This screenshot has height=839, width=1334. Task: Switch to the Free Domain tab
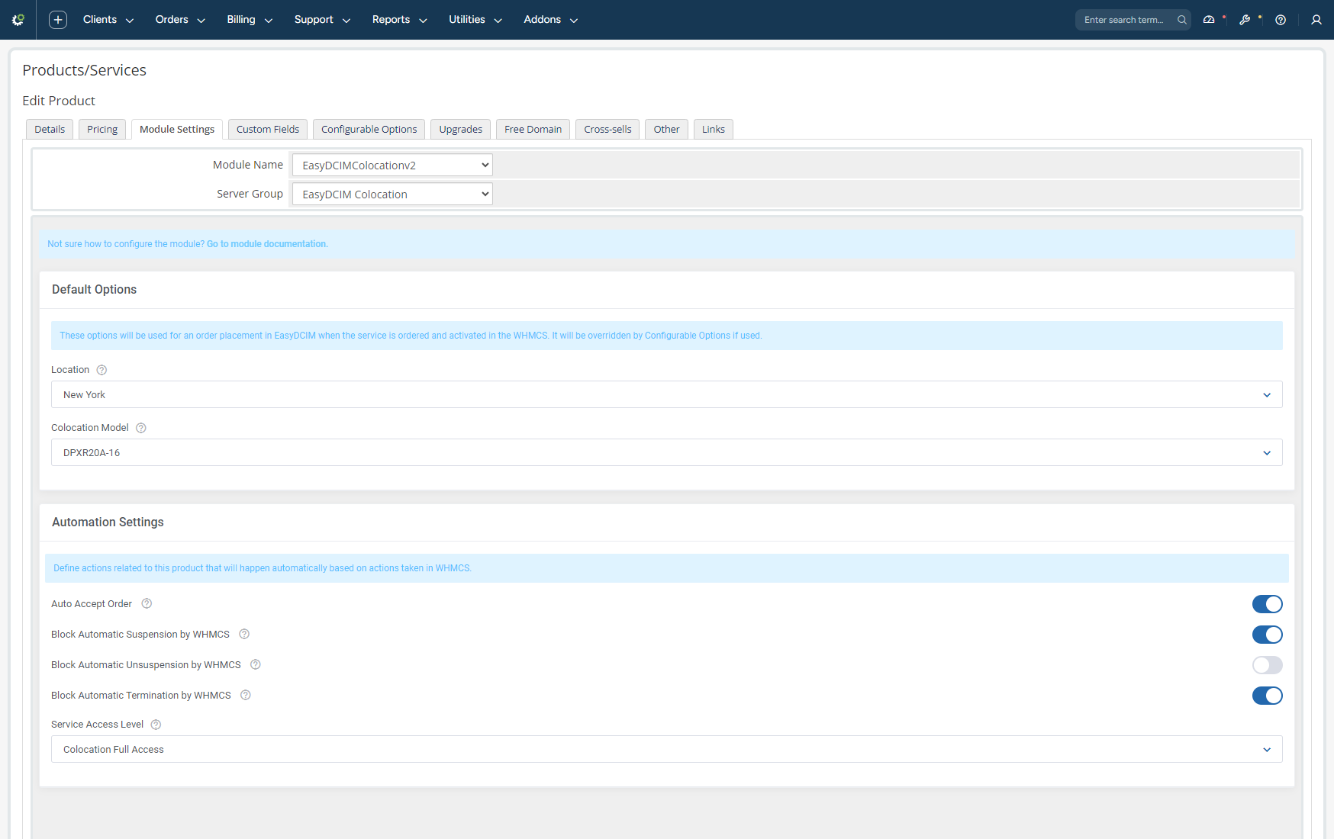pos(533,129)
